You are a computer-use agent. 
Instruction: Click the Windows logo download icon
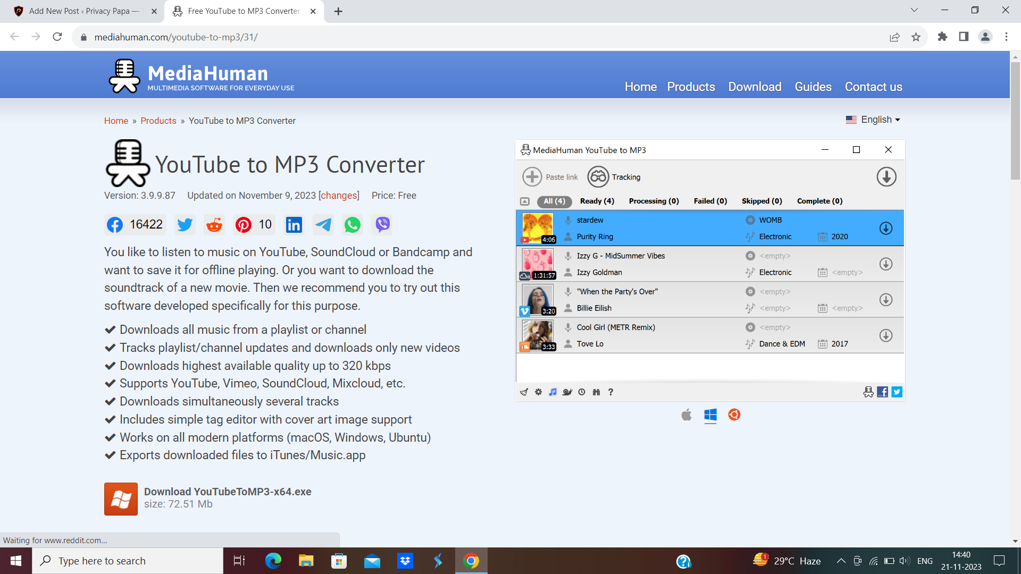121,499
